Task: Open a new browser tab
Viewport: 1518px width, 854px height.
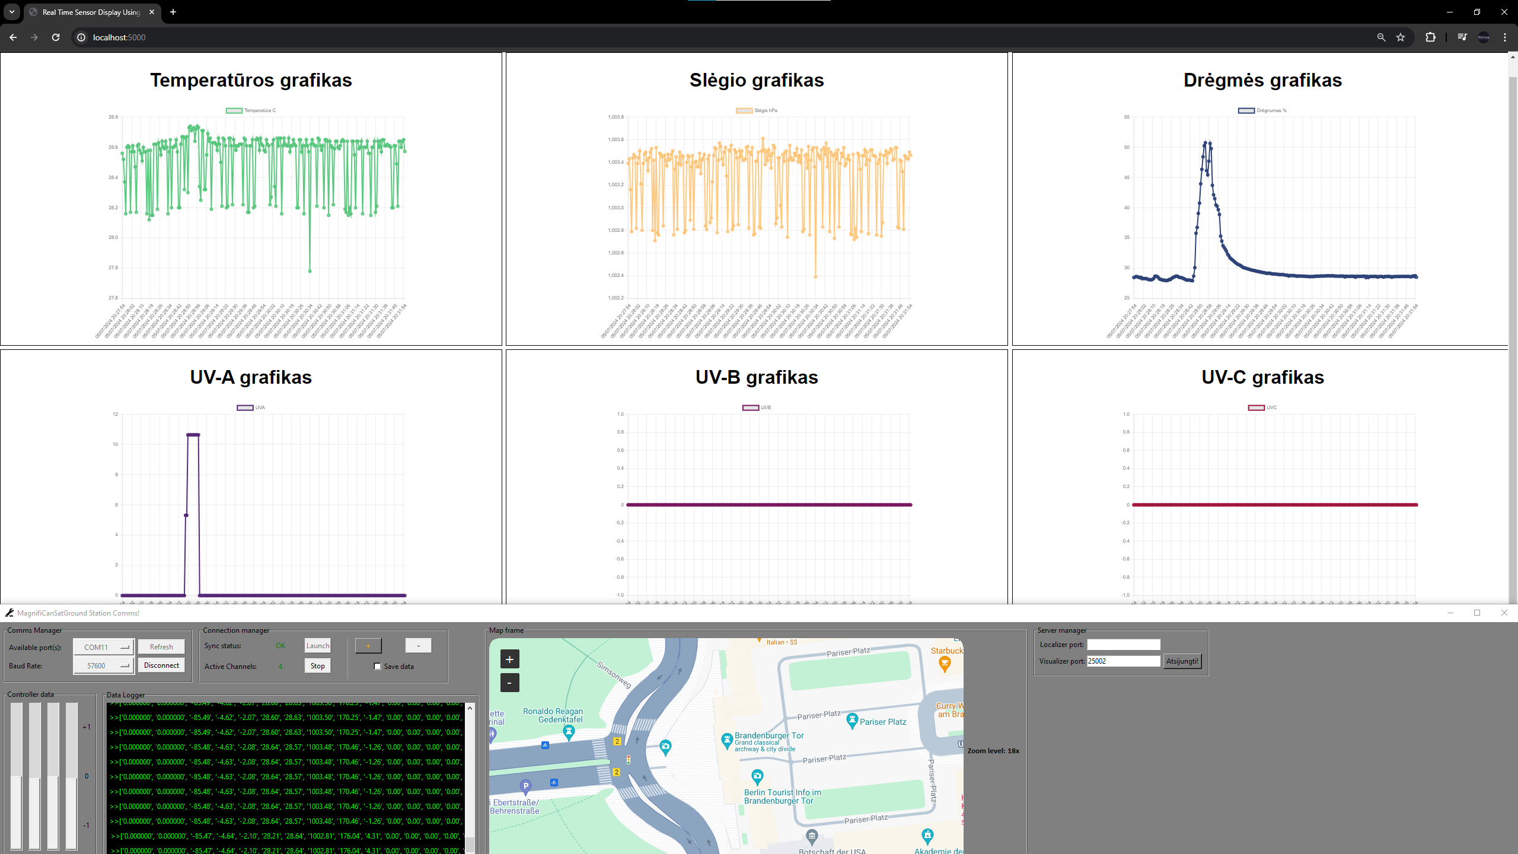Action: pyautogui.click(x=173, y=12)
